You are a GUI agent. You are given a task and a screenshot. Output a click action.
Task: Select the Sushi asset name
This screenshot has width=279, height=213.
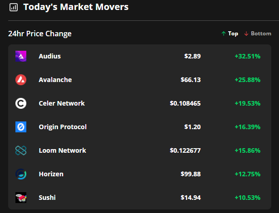47,198
